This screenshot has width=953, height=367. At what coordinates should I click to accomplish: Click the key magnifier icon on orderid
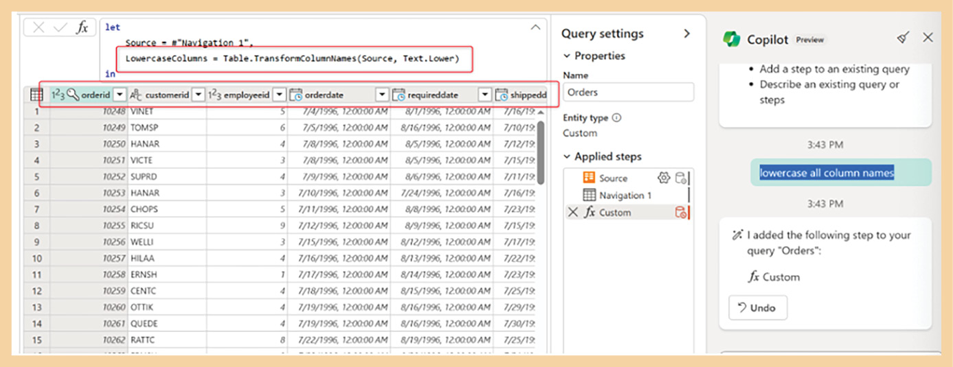tap(73, 95)
